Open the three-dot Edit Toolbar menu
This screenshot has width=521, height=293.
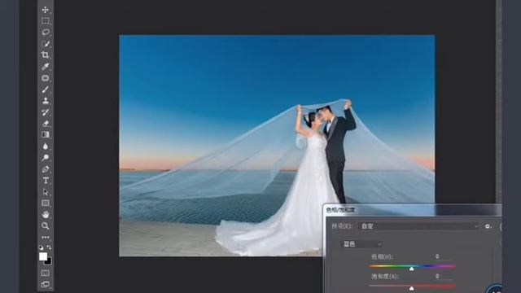pyautogui.click(x=46, y=237)
